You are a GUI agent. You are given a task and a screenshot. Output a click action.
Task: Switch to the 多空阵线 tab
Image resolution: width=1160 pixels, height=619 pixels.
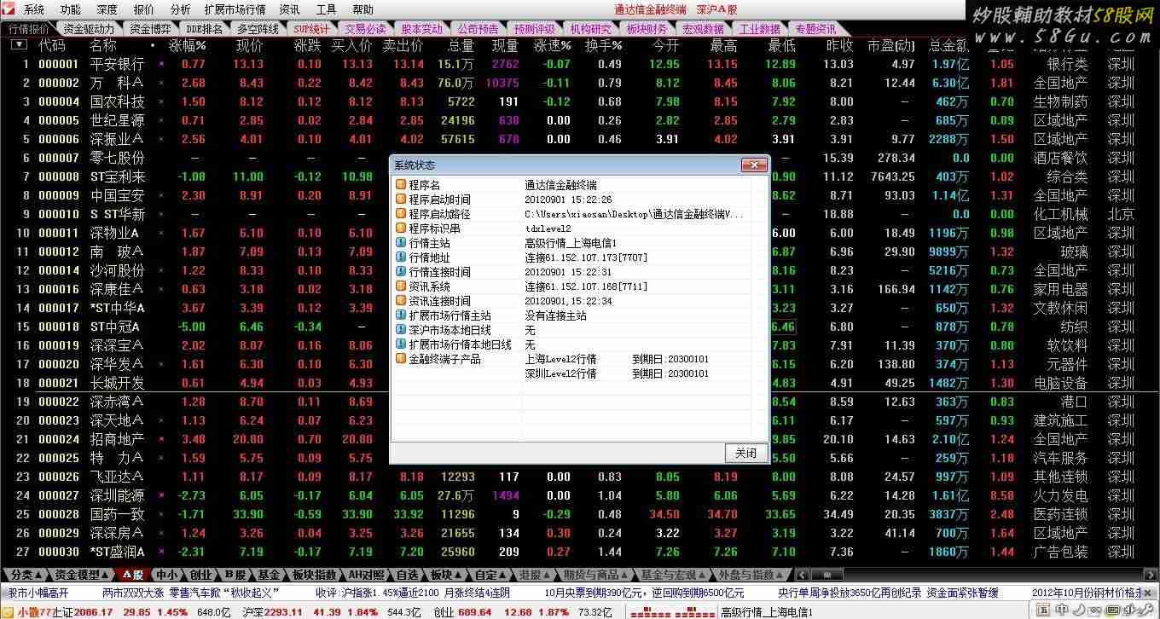pos(258,29)
